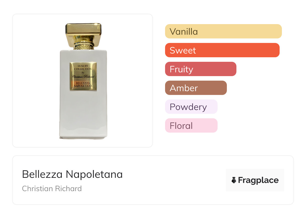
Task: Open the Bellezza Napoletana title
Action: (x=72, y=174)
